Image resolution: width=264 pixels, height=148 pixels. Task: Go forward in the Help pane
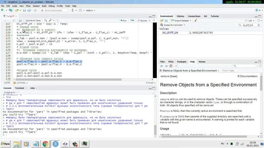pos(166,66)
